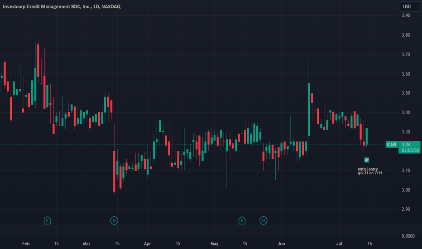Click the late-May dividend D marker
Screen dimensions: 422x249
click(263, 221)
